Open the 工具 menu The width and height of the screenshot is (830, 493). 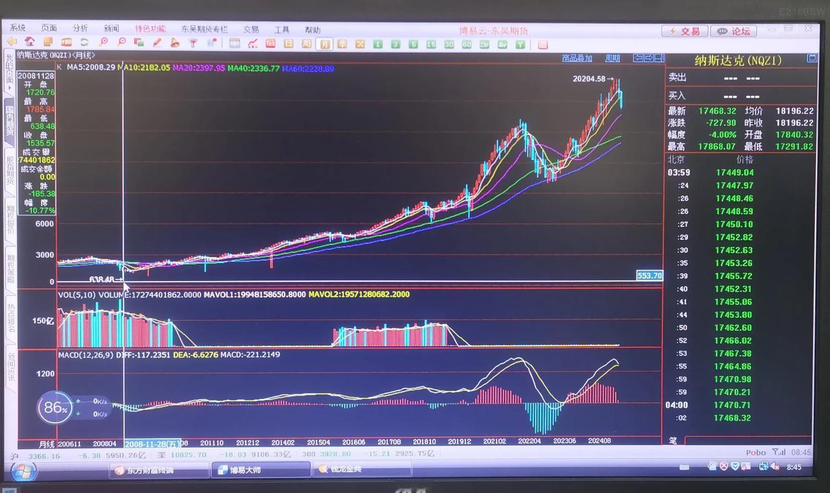281,30
